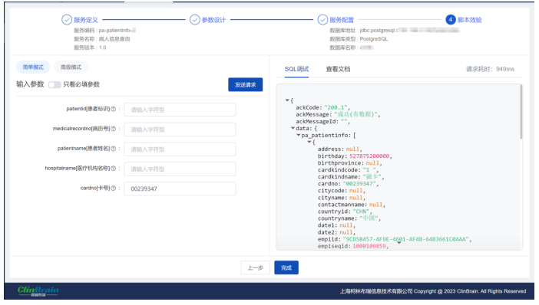
Task: Click the 完成 button
Action: click(286, 268)
